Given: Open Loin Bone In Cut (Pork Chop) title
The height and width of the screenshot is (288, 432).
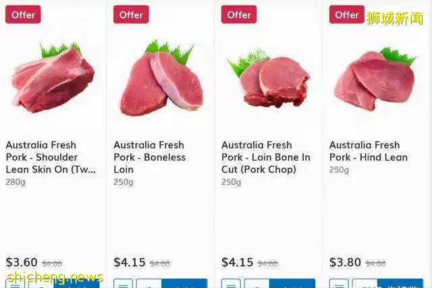Looking at the screenshot, I should (x=266, y=157).
